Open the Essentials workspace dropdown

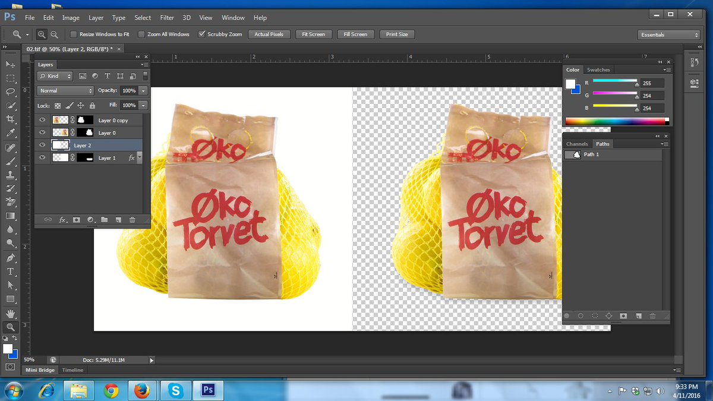[668, 34]
